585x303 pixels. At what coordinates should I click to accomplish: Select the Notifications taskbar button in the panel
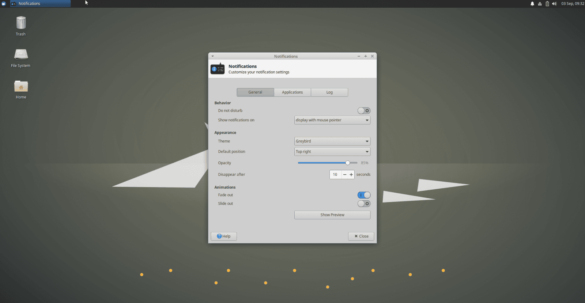pos(41,4)
